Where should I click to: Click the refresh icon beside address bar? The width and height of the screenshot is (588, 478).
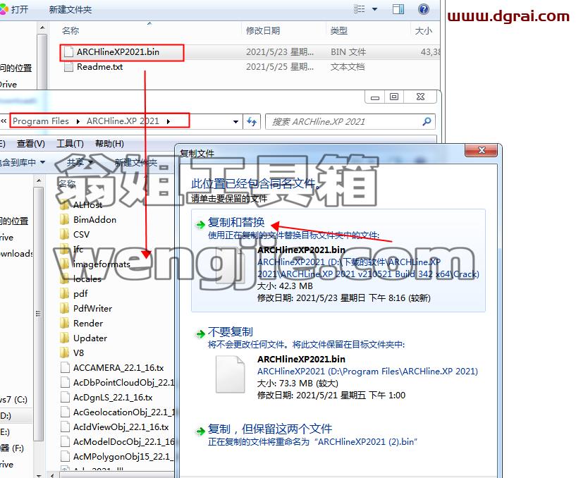252,121
